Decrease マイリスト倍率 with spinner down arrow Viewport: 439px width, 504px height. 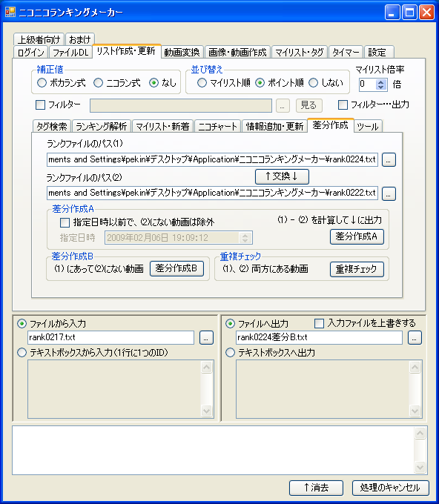point(381,87)
